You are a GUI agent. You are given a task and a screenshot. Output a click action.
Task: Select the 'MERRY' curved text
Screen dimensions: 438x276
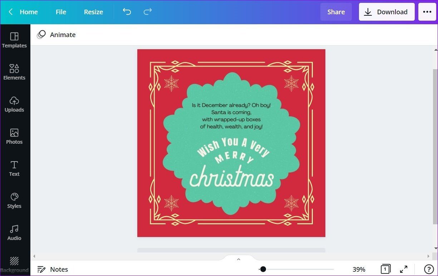pyautogui.click(x=234, y=157)
